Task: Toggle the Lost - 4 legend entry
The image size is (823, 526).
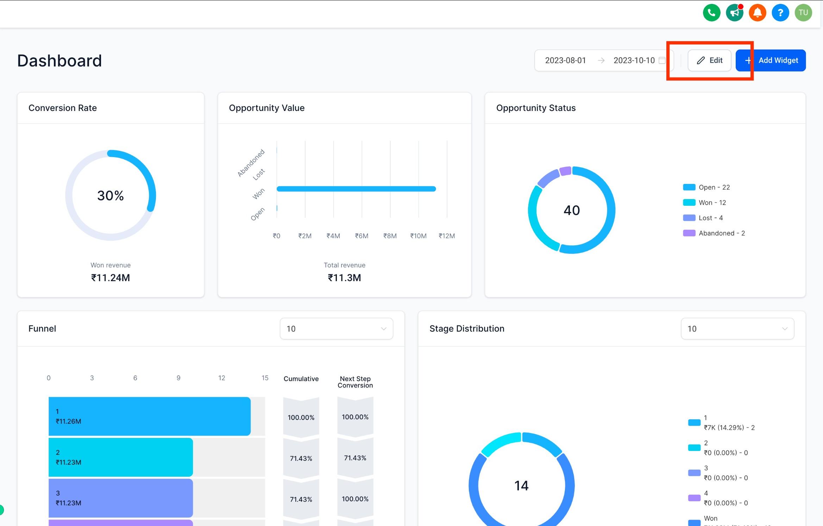Action: pyautogui.click(x=703, y=218)
